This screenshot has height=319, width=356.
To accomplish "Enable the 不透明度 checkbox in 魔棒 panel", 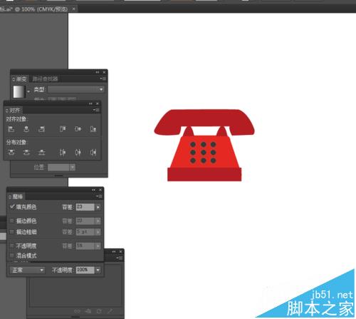I will (11, 245).
